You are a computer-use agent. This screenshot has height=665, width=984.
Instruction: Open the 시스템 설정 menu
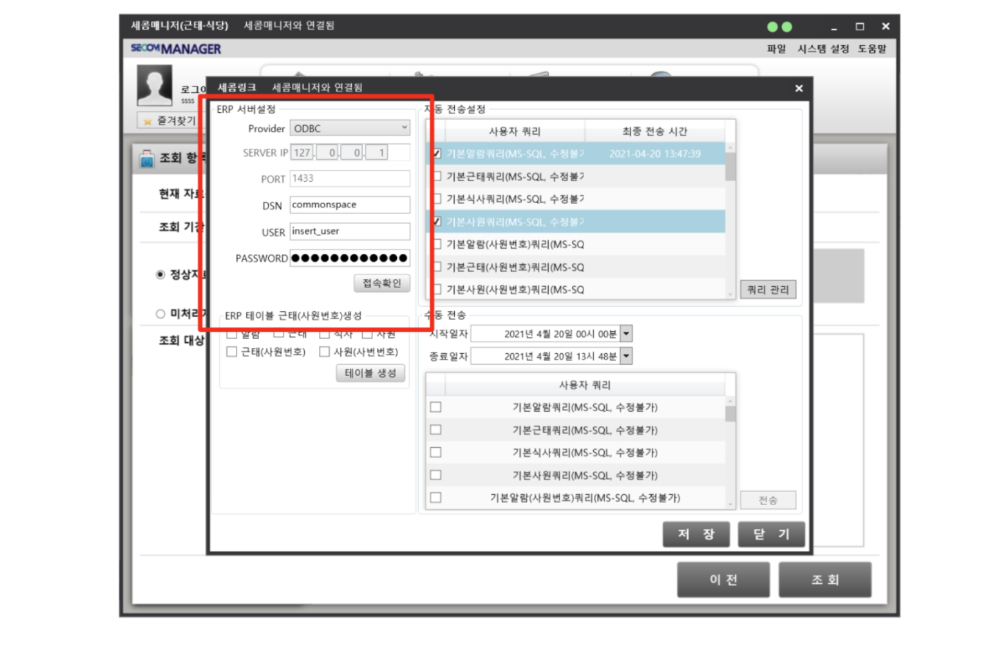click(x=822, y=49)
